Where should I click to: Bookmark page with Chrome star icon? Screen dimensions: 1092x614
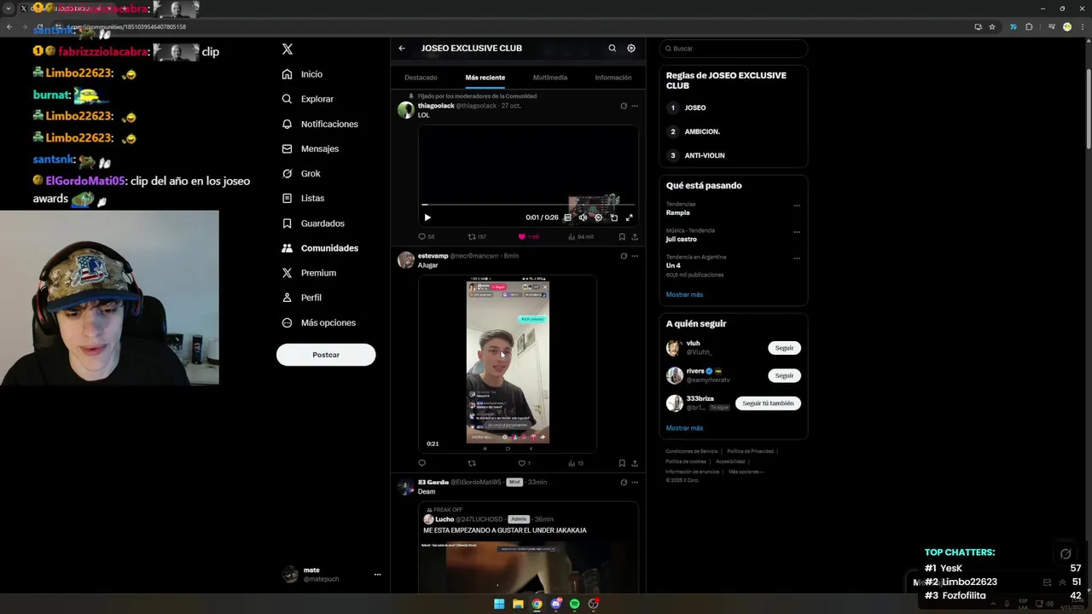pos(992,26)
